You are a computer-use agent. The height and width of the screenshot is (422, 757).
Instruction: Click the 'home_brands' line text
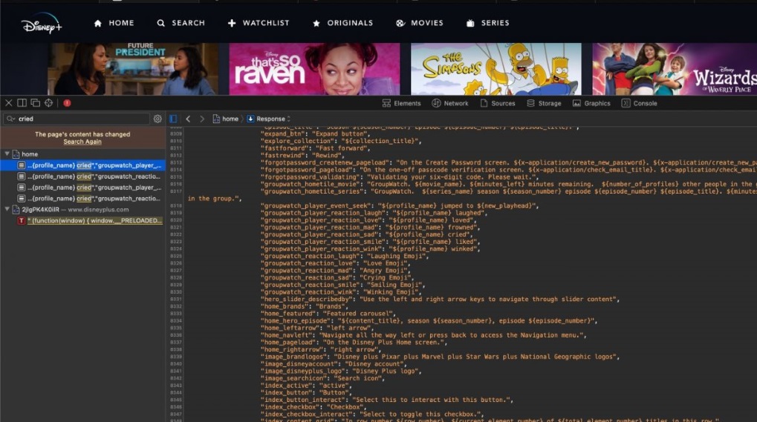coord(304,306)
